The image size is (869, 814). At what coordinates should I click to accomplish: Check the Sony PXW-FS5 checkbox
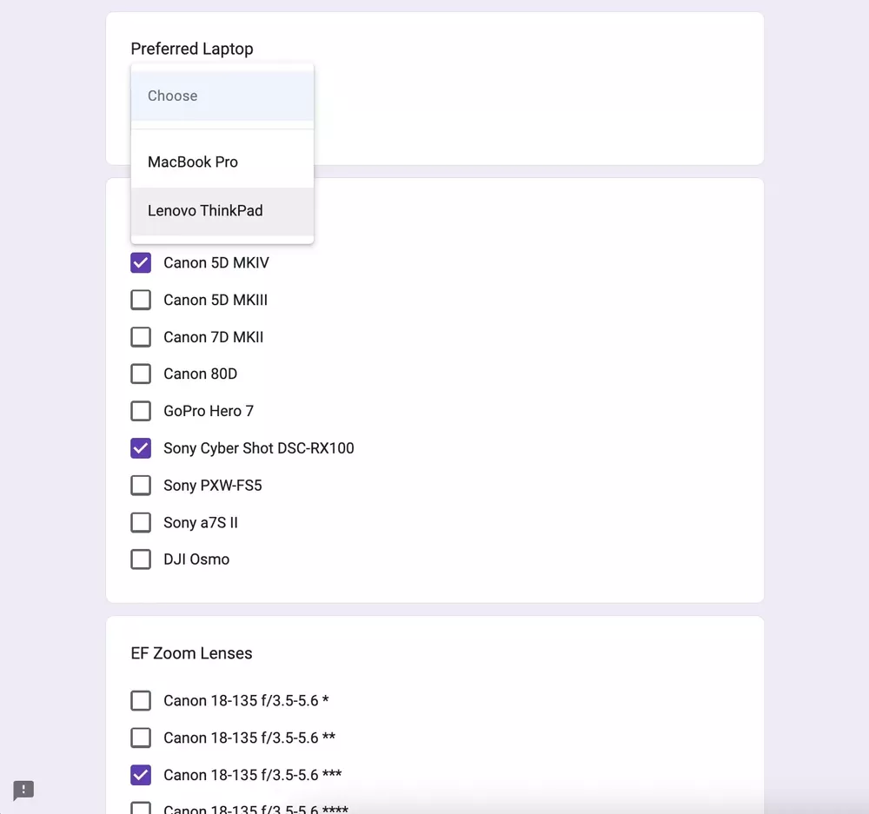(x=141, y=486)
